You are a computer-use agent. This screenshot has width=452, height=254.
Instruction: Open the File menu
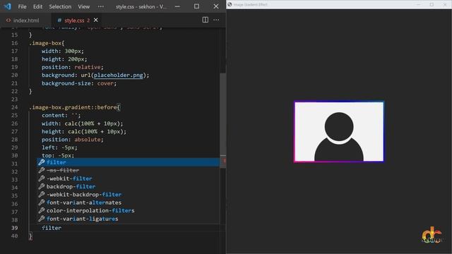(x=22, y=6)
